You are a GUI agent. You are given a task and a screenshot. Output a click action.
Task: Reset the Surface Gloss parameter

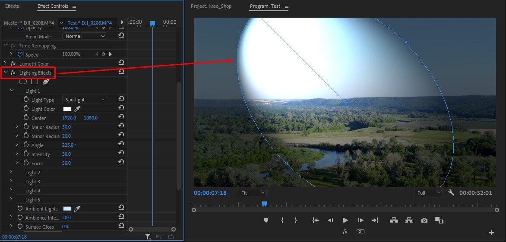pos(121,225)
